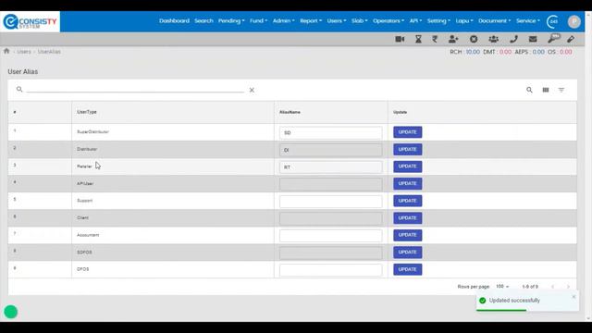Image resolution: width=592 pixels, height=333 pixels.
Task: Go to previous page arrow
Action: coord(553,287)
